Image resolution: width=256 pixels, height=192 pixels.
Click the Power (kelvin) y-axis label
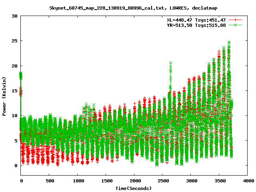pos(4,95)
